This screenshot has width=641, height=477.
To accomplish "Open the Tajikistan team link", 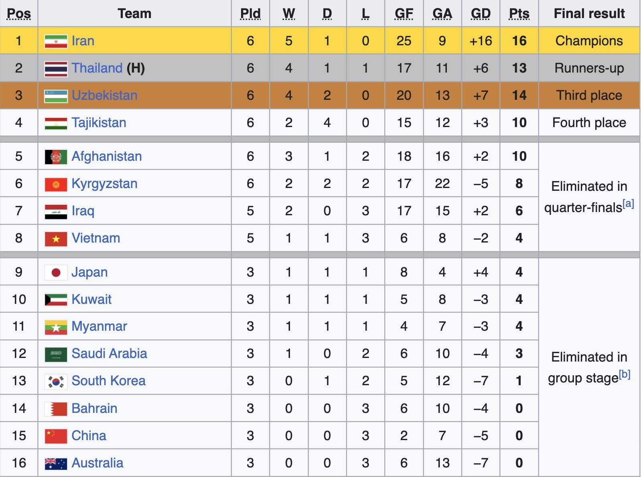I will point(99,123).
